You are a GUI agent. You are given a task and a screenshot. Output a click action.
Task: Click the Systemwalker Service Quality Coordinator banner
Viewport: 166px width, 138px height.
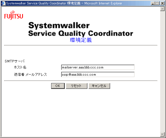[81, 29]
